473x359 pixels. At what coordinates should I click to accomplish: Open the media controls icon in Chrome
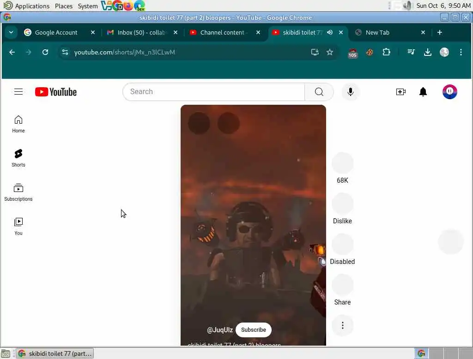coord(411,52)
